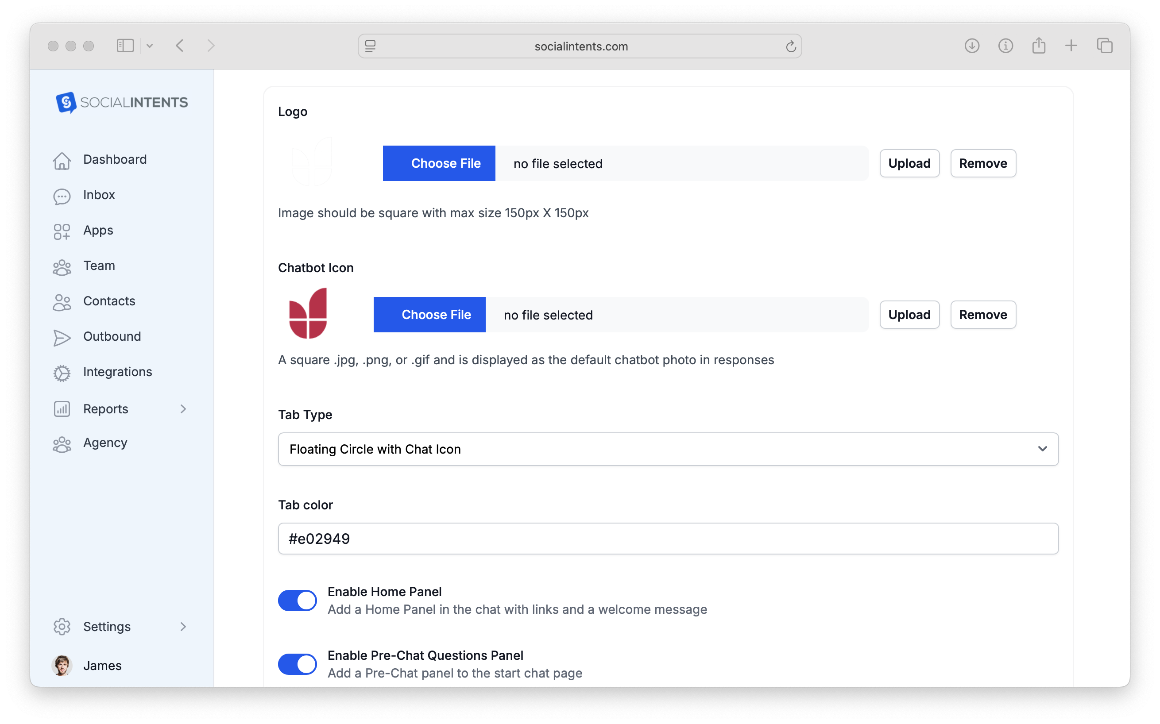
Task: Click the James user name
Action: click(102, 666)
